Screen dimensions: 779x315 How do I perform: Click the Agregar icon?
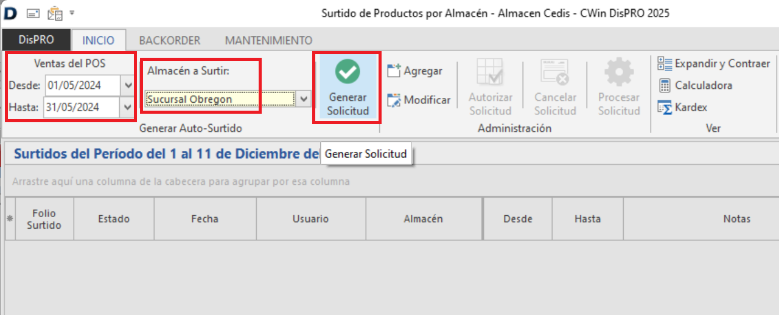click(394, 71)
